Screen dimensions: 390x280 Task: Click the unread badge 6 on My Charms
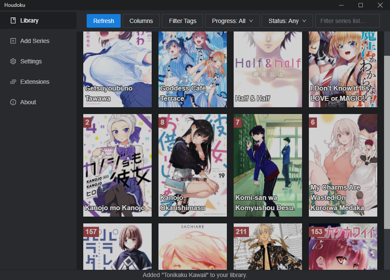[313, 122]
